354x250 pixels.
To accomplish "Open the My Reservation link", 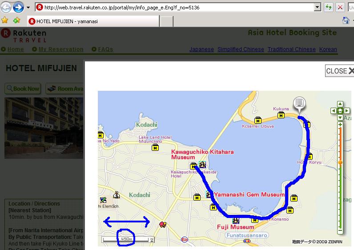I will click(x=61, y=49).
